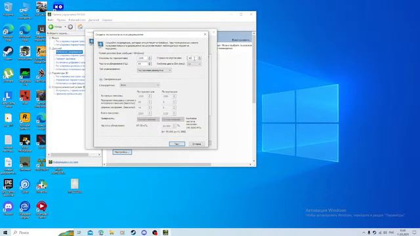Open the Файл menu in NVIDIA Control Panel
The width and height of the screenshot is (420, 236).
[x=51, y=20]
